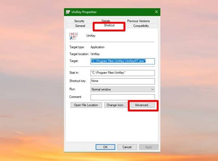Screen dimensions: 218x161
Task: Open the Details tab
Action: click(x=106, y=21)
